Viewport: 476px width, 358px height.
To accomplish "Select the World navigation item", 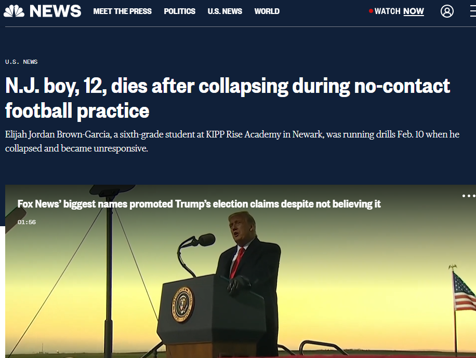I will (x=267, y=11).
